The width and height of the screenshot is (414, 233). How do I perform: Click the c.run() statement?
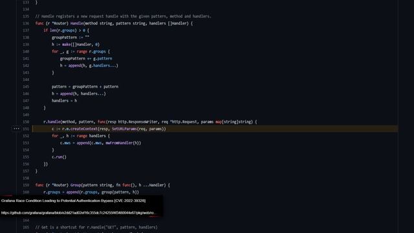[x=59, y=157]
